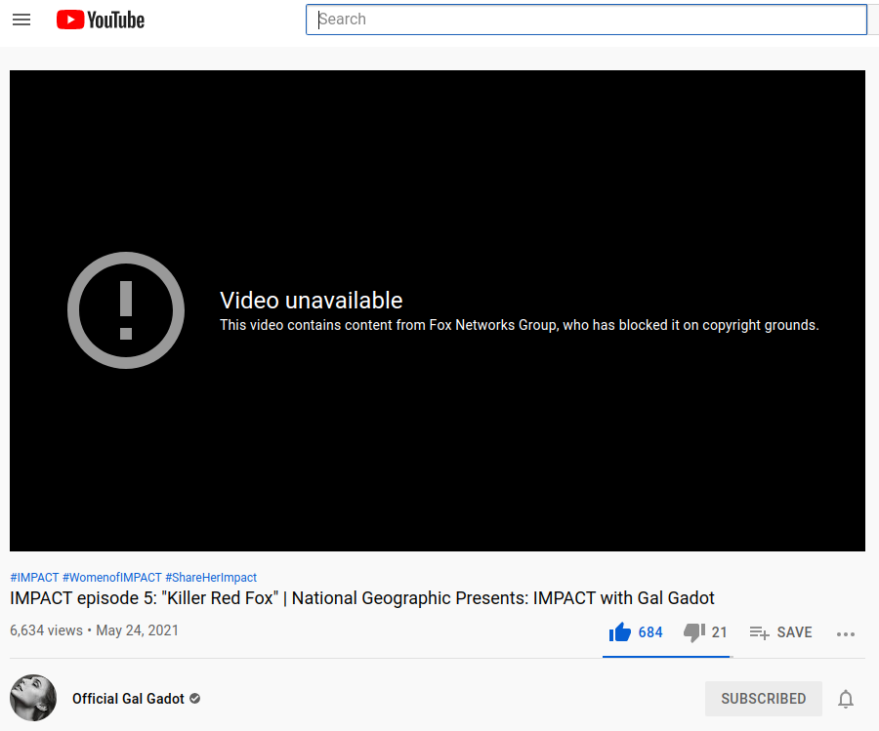879x731 pixels.
Task: Open the hamburger guide menu
Action: coord(21,20)
